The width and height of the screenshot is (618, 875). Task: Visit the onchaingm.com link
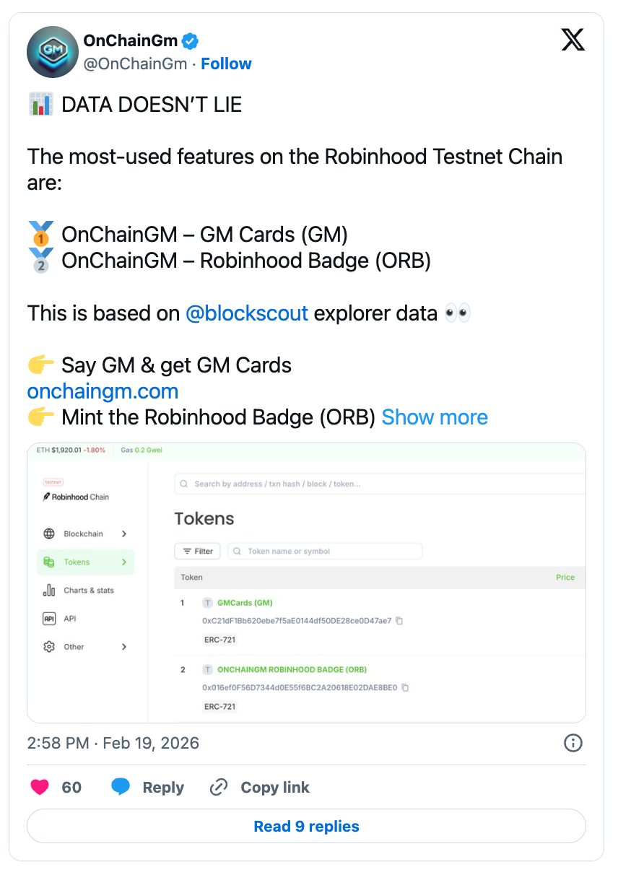point(103,391)
